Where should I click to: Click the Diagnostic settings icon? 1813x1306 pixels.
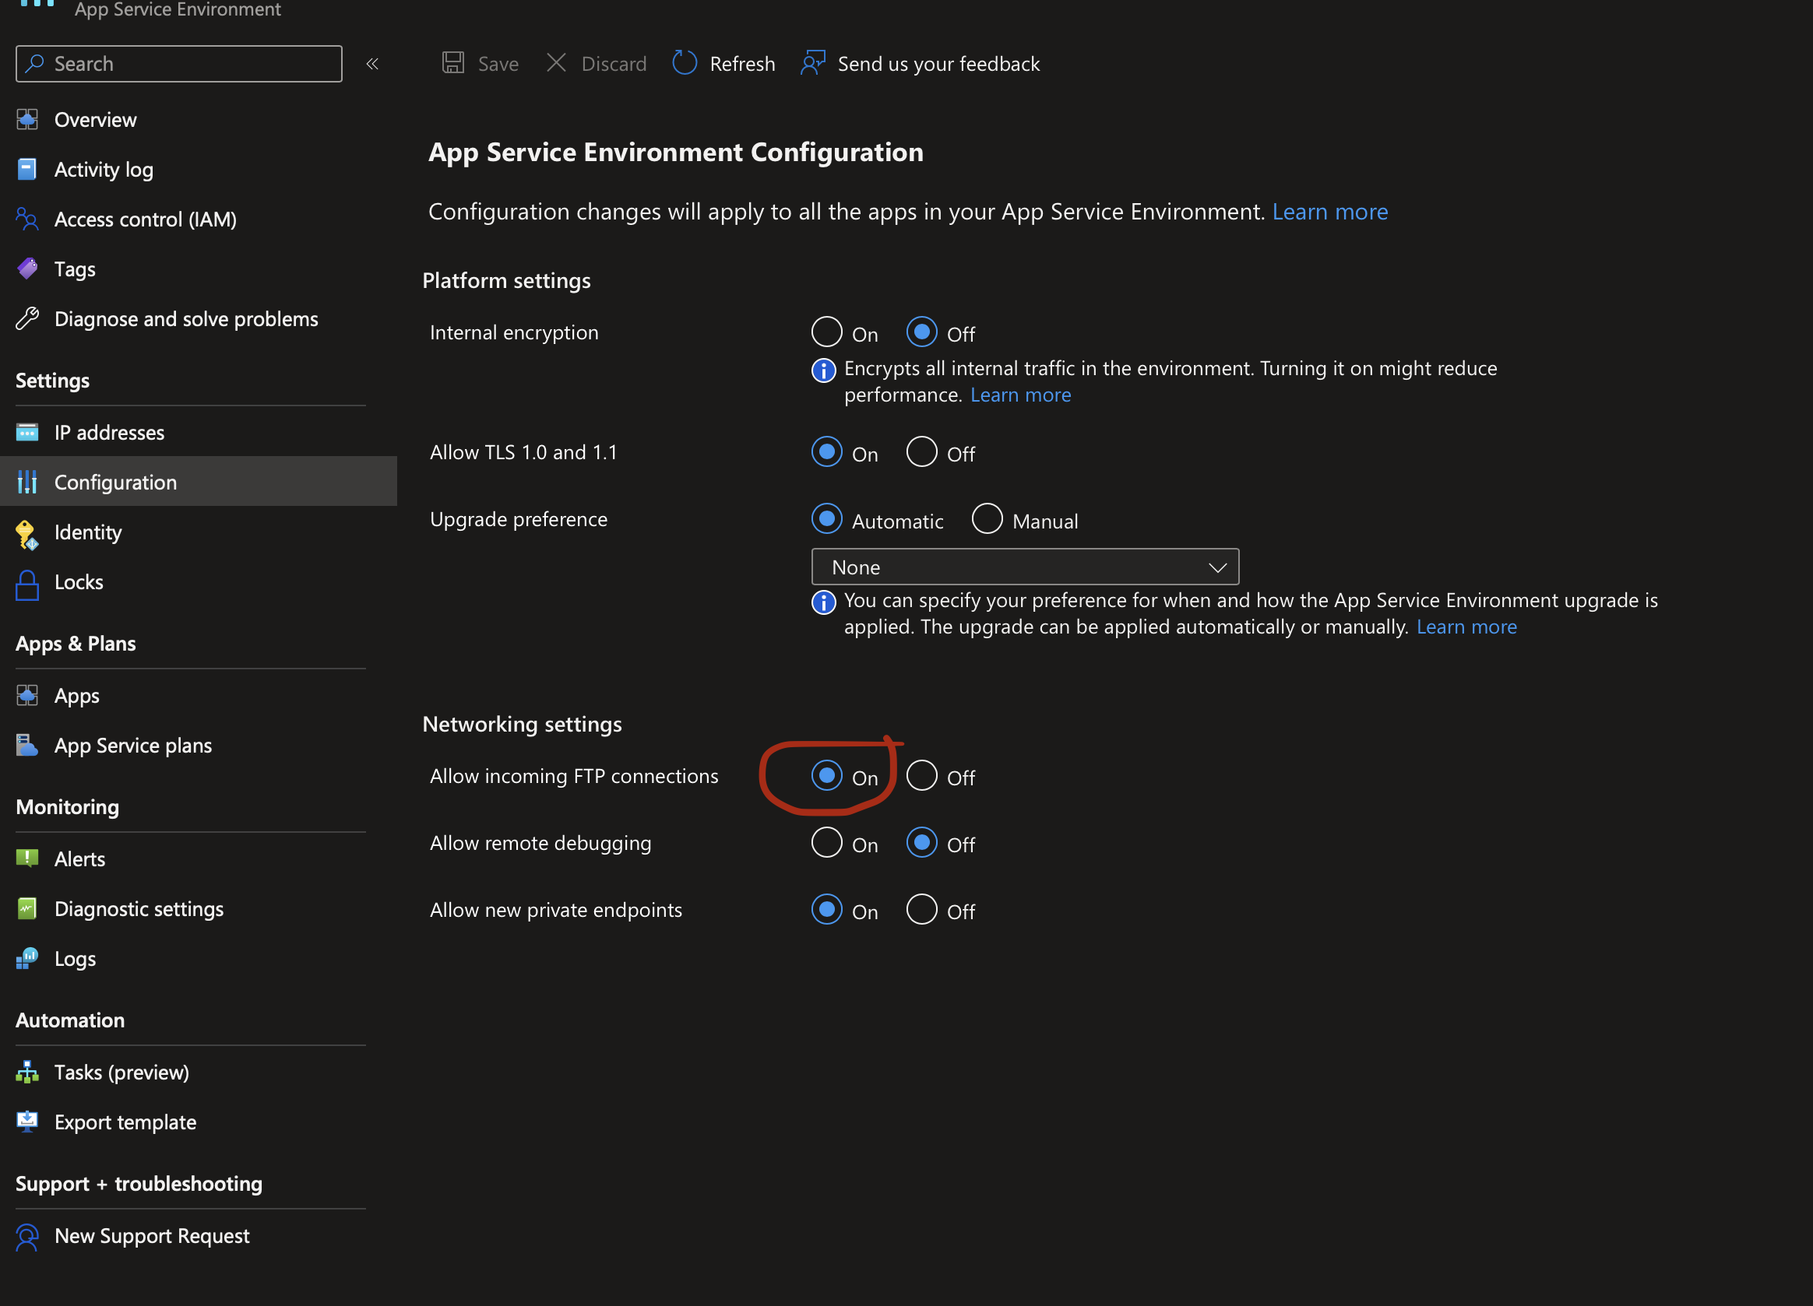pyautogui.click(x=27, y=908)
